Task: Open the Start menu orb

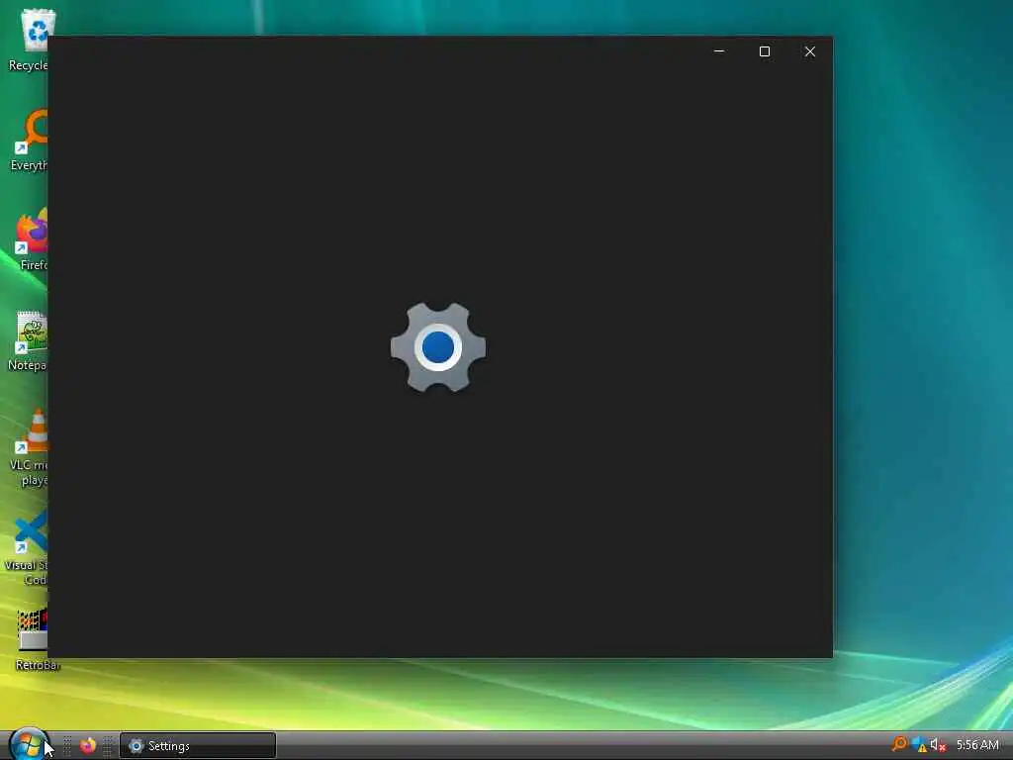Action: coord(27,744)
